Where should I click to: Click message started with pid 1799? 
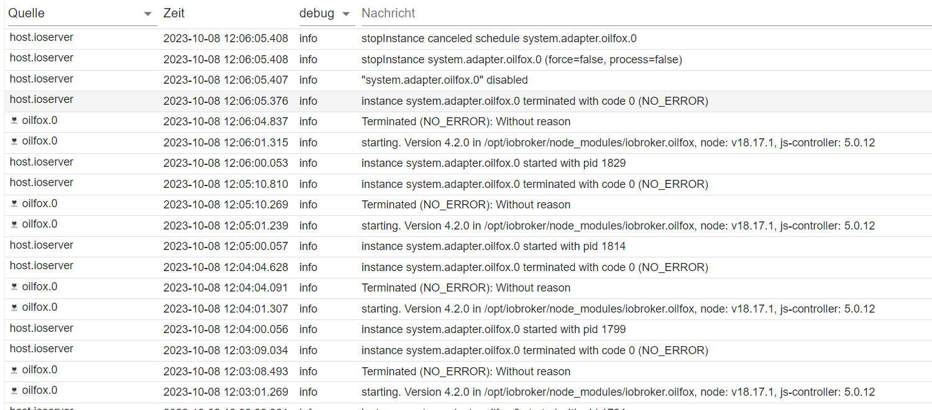(493, 329)
